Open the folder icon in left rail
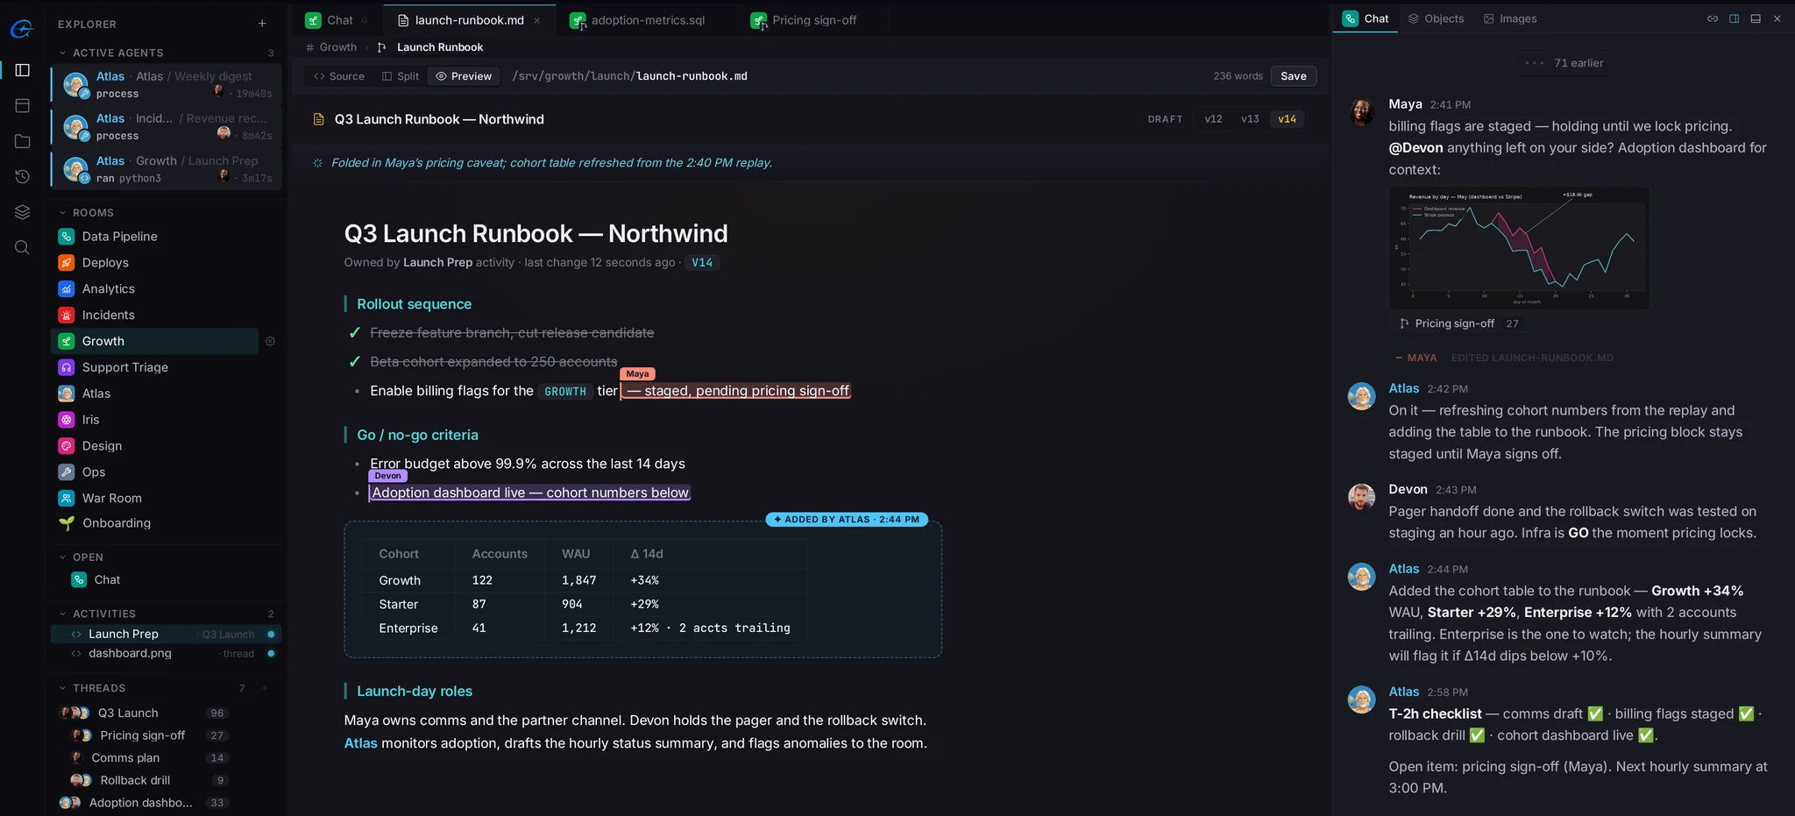Image resolution: width=1795 pixels, height=816 pixels. [x=23, y=141]
